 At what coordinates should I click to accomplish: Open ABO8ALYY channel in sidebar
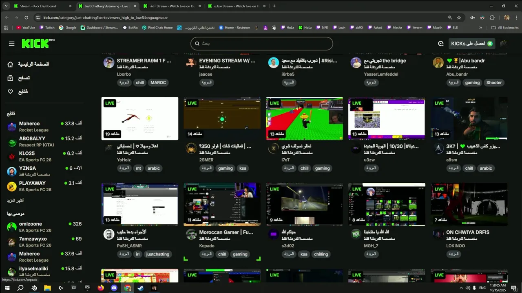[44, 142]
